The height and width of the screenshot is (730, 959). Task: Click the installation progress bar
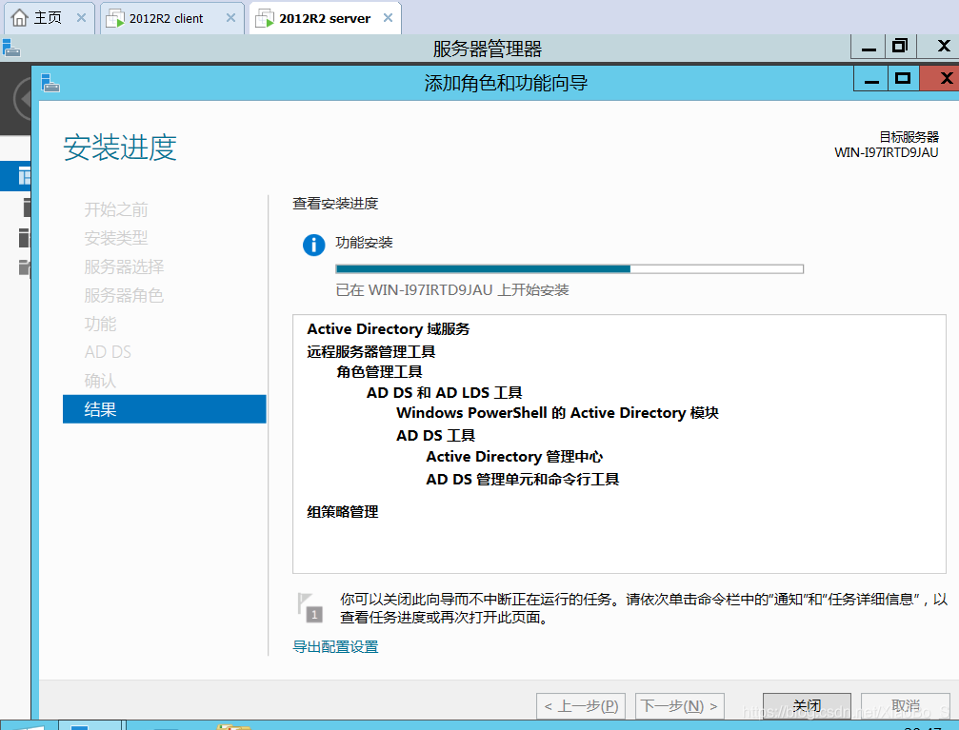[x=569, y=269]
